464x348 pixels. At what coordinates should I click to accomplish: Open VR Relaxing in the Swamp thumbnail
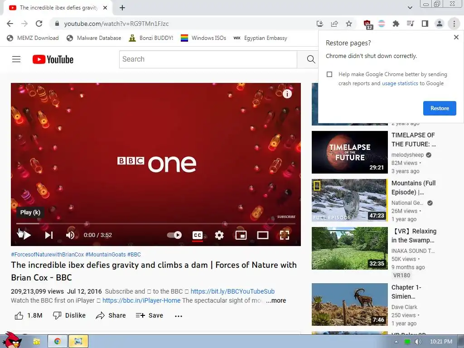pos(349,248)
